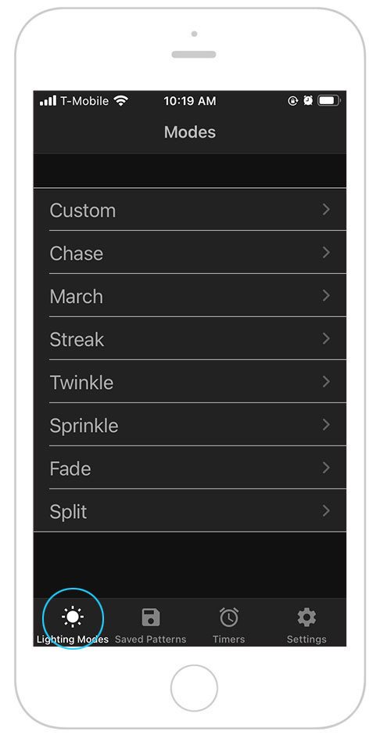The width and height of the screenshot is (380, 735).
Task: Tap the Timers alarm clock icon
Action: click(229, 618)
